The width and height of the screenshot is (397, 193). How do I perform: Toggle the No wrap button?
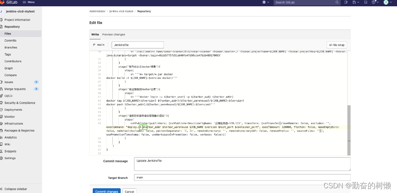pyautogui.click(x=337, y=45)
